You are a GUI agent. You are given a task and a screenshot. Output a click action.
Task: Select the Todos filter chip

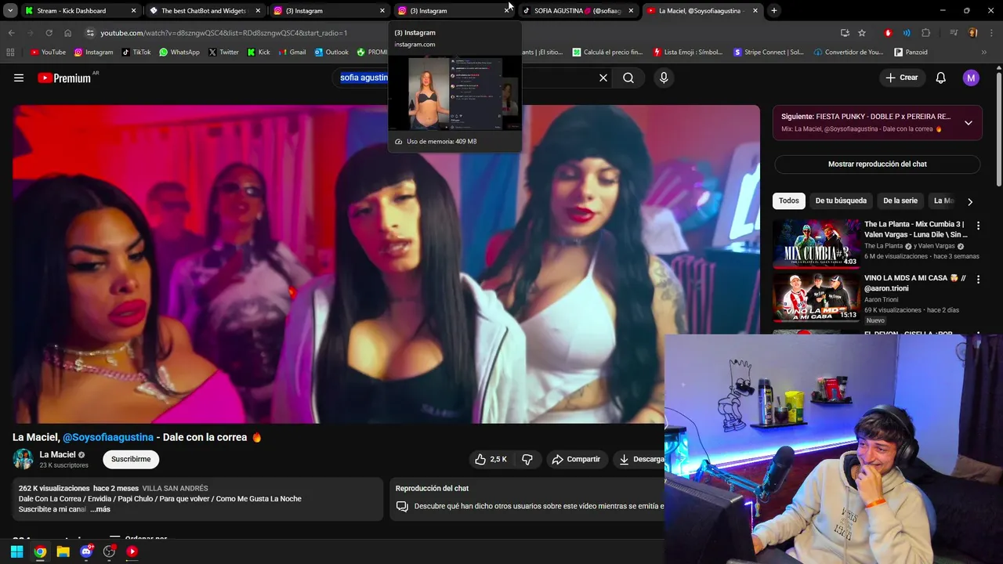(x=789, y=201)
